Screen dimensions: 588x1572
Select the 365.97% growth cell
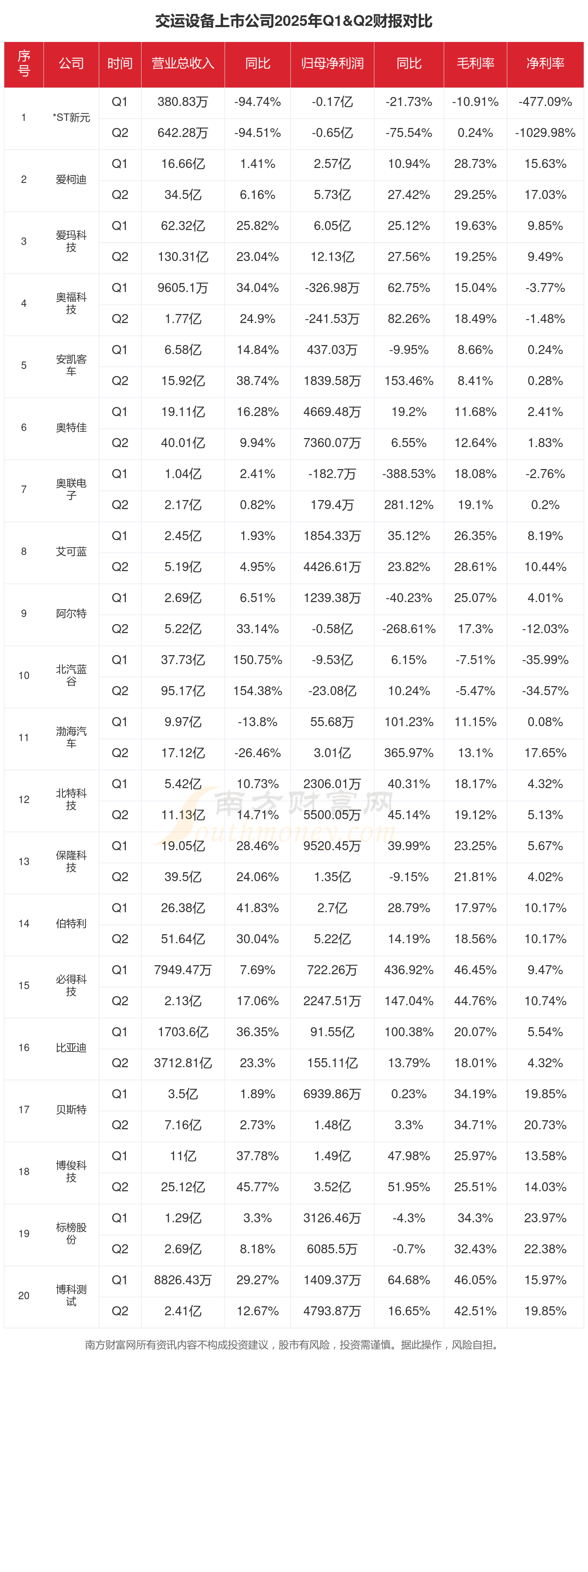pyautogui.click(x=408, y=753)
